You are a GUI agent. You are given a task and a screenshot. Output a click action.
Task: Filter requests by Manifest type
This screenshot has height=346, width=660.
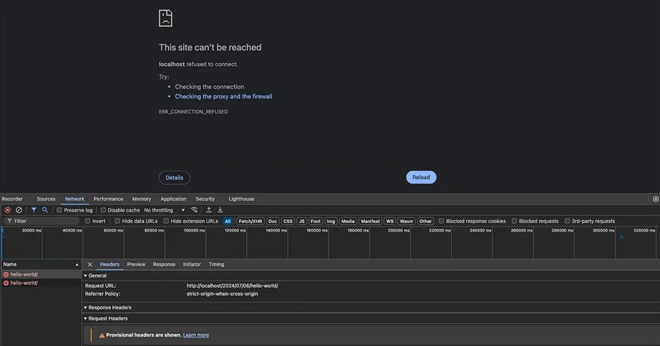click(x=370, y=221)
